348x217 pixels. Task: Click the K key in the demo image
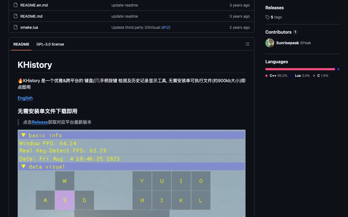point(181,200)
